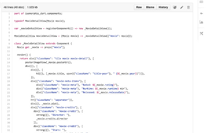This screenshot has width=212, height=133.
Task: Click the "Stars: " string on line 32
Action: (57, 130)
